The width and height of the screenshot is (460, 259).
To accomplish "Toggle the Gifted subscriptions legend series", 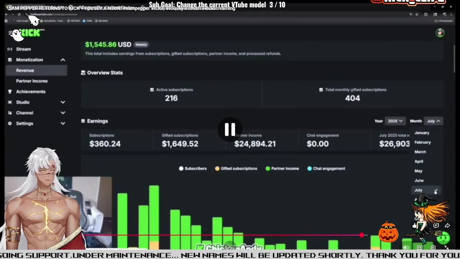I will (x=236, y=168).
